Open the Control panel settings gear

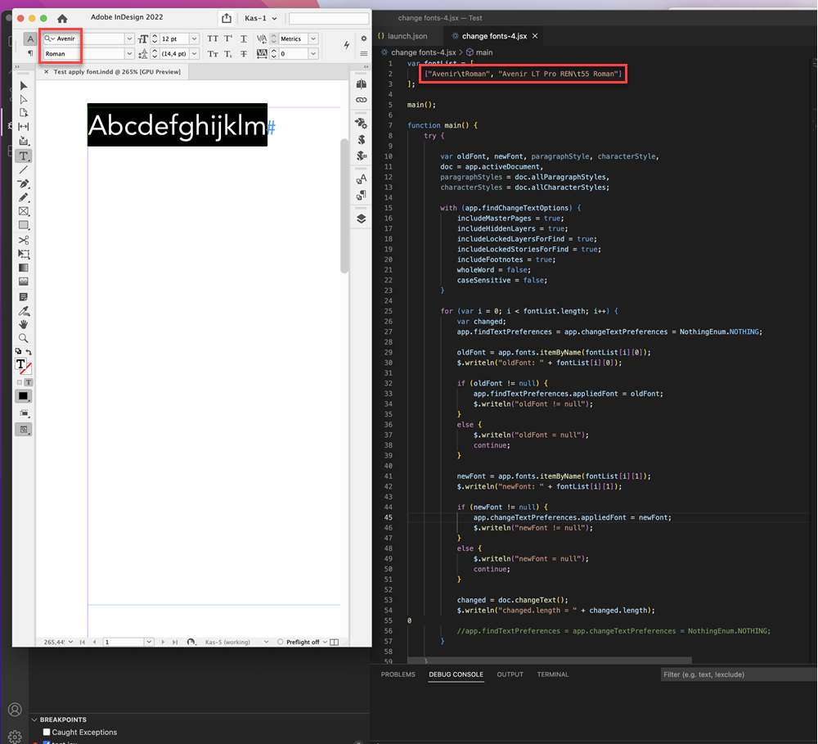coord(364,38)
